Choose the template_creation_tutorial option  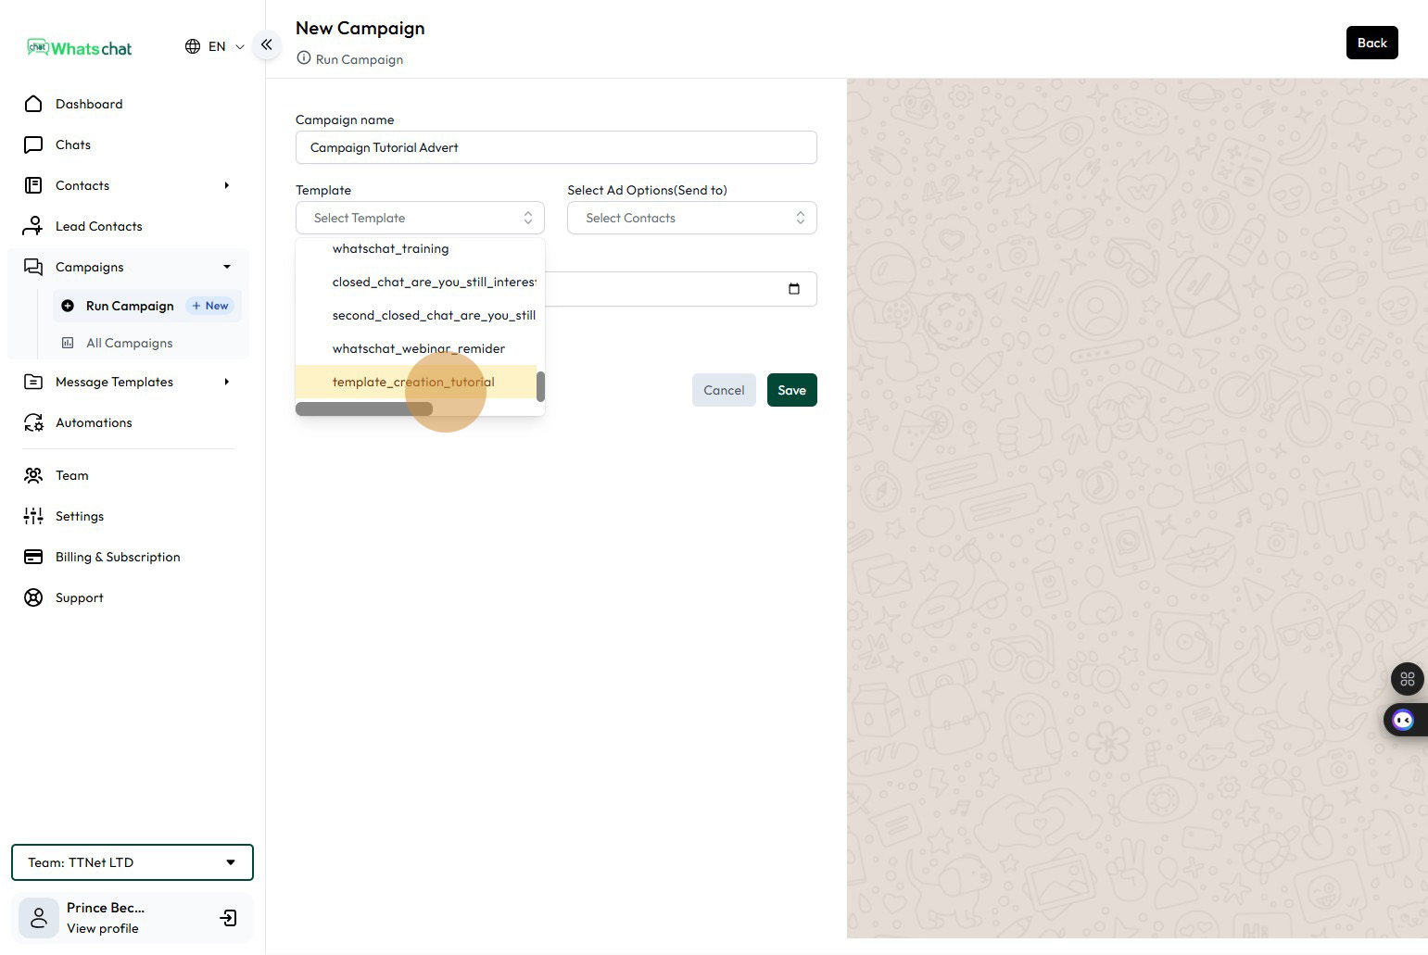click(413, 382)
